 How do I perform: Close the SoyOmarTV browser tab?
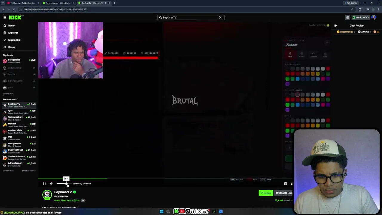(109, 3)
